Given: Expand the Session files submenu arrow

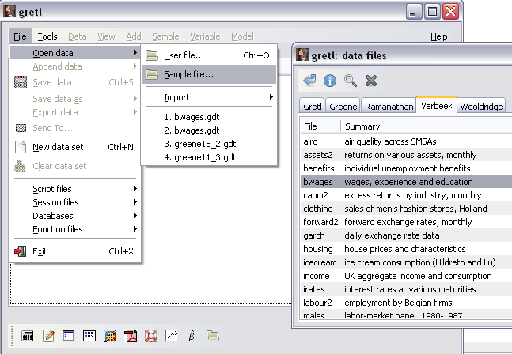Looking at the screenshot, I should [135, 202].
